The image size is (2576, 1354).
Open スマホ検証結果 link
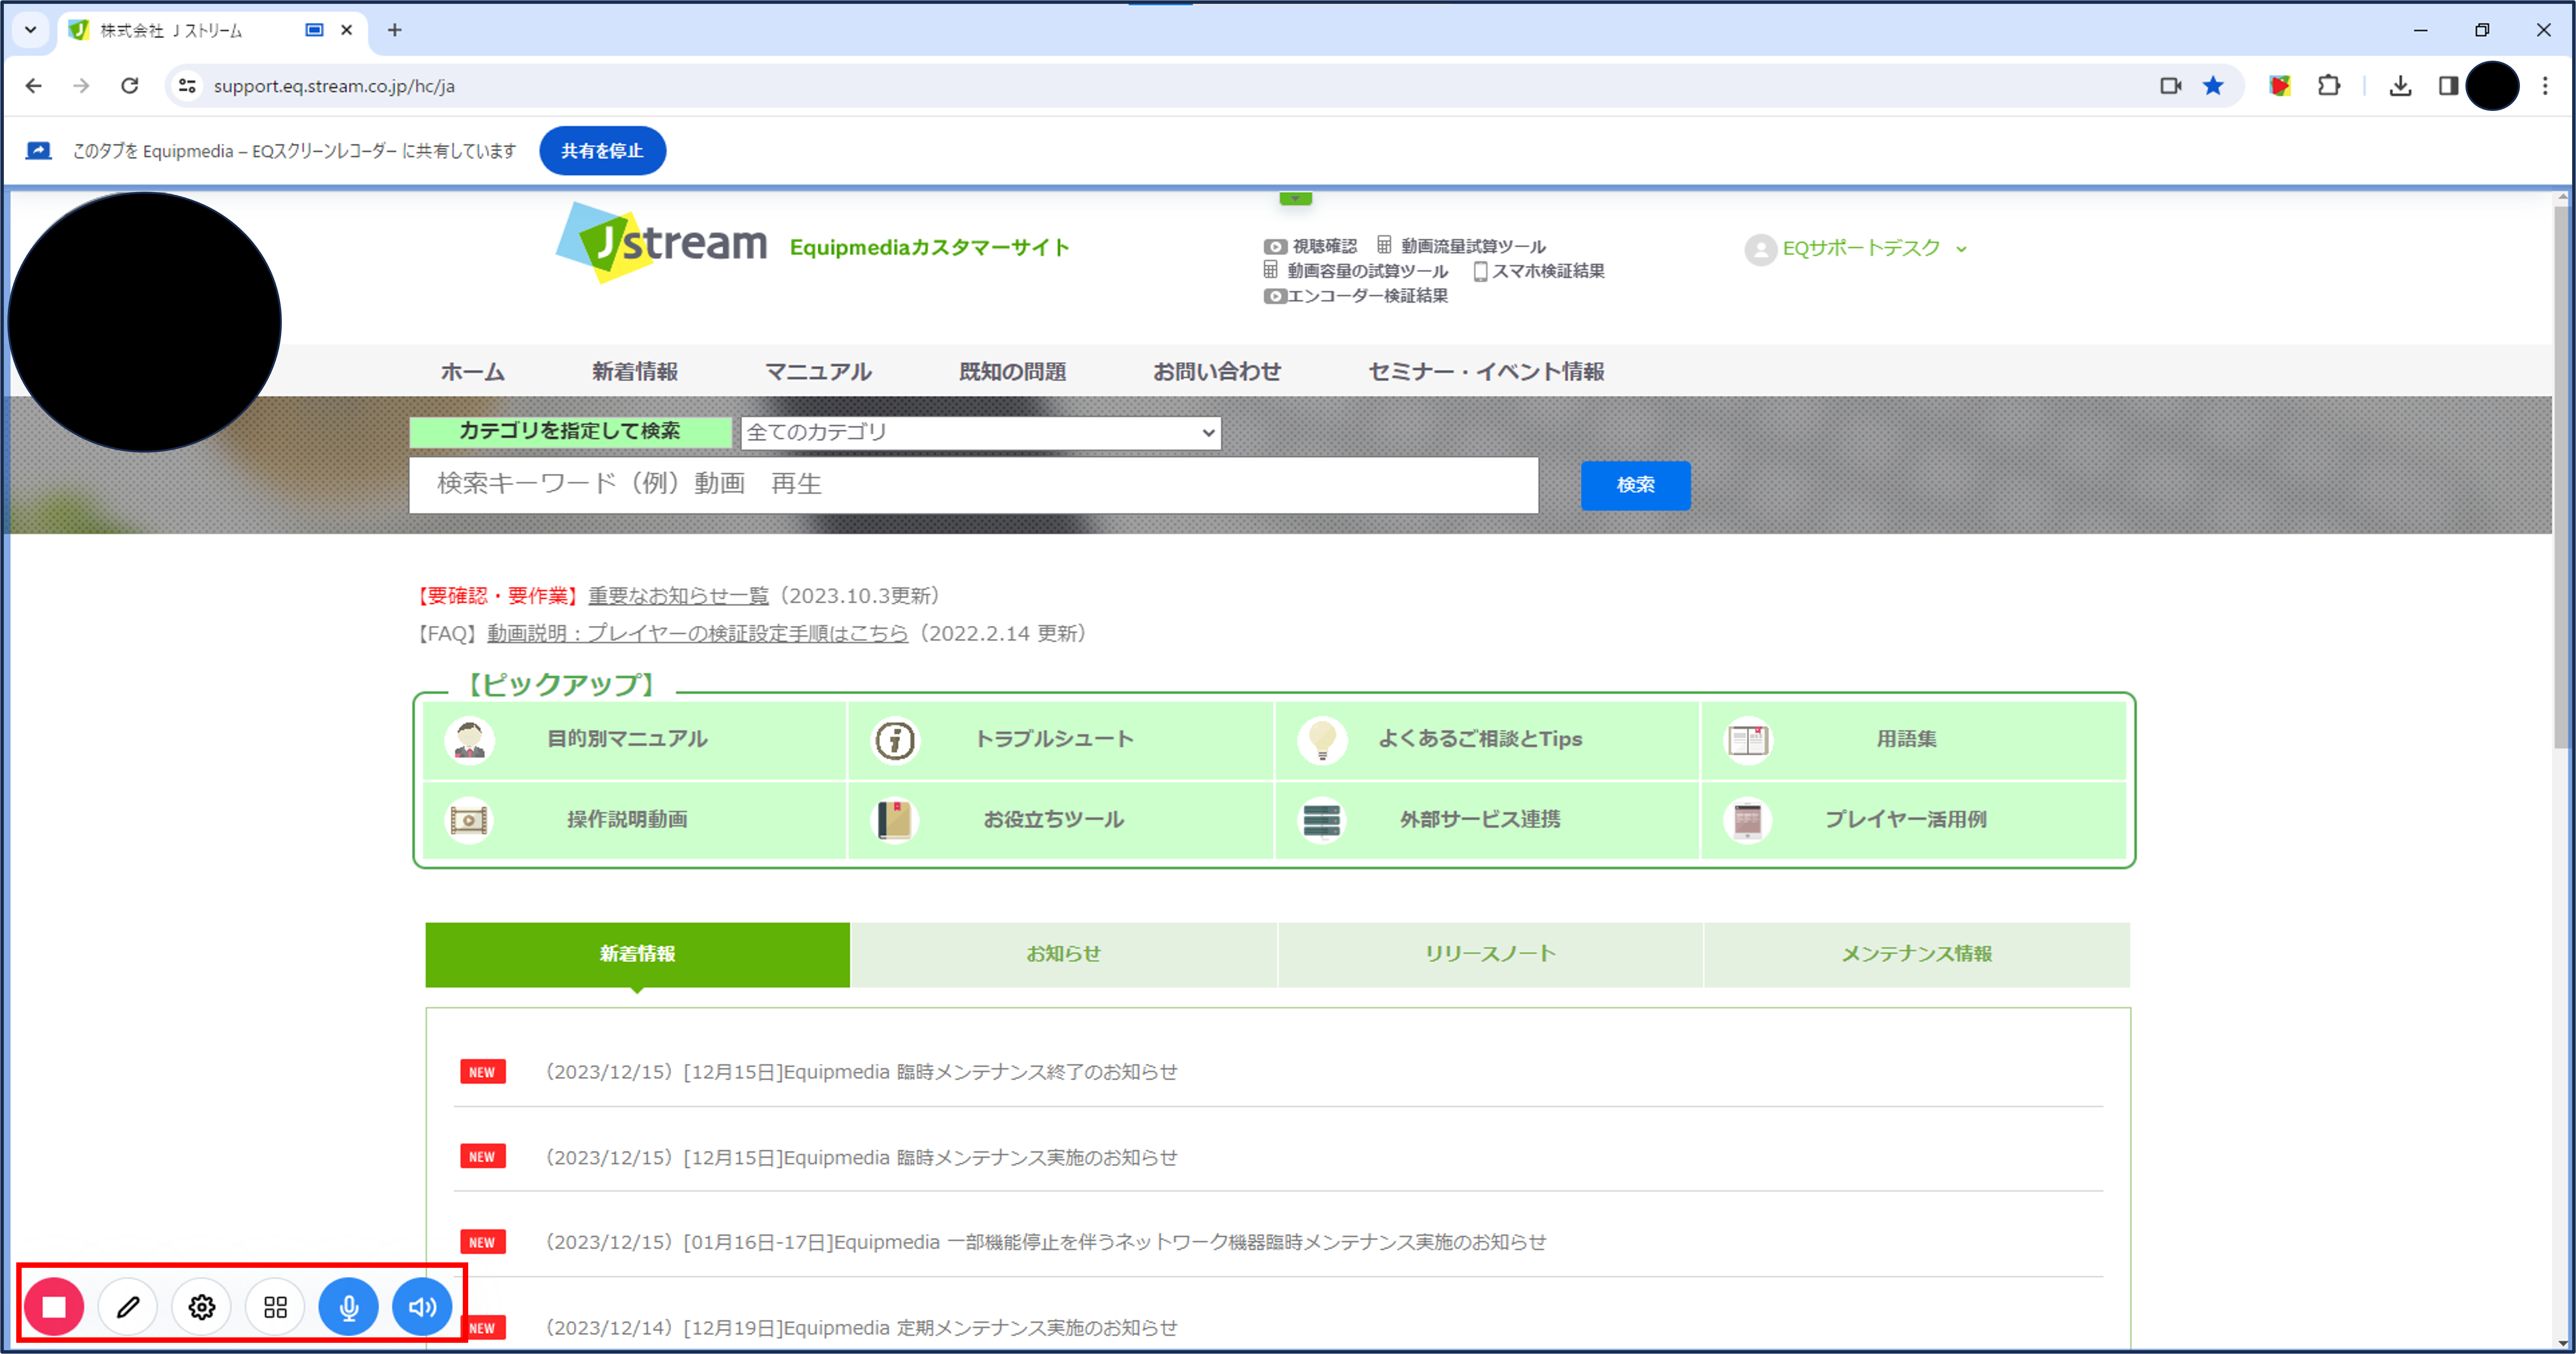[x=1540, y=271]
